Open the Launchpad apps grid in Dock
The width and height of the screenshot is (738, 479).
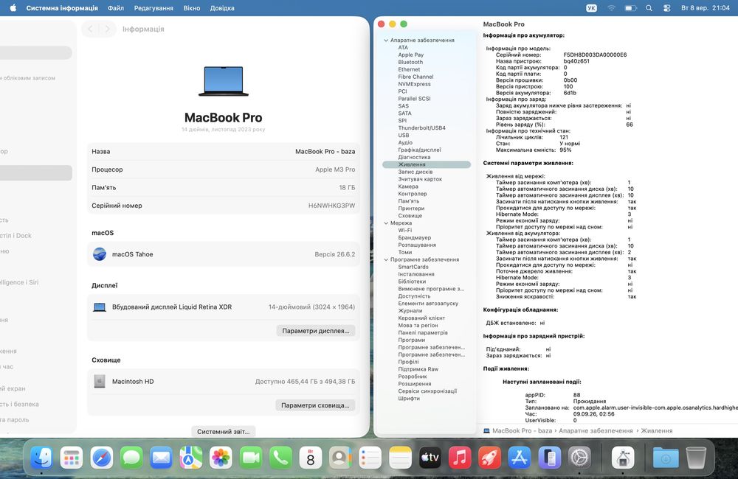point(72,458)
